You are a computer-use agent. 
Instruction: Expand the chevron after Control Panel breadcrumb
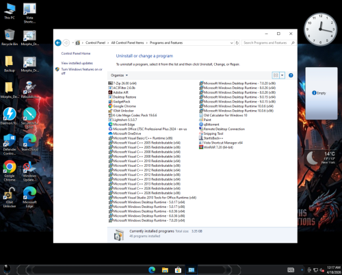108,42
